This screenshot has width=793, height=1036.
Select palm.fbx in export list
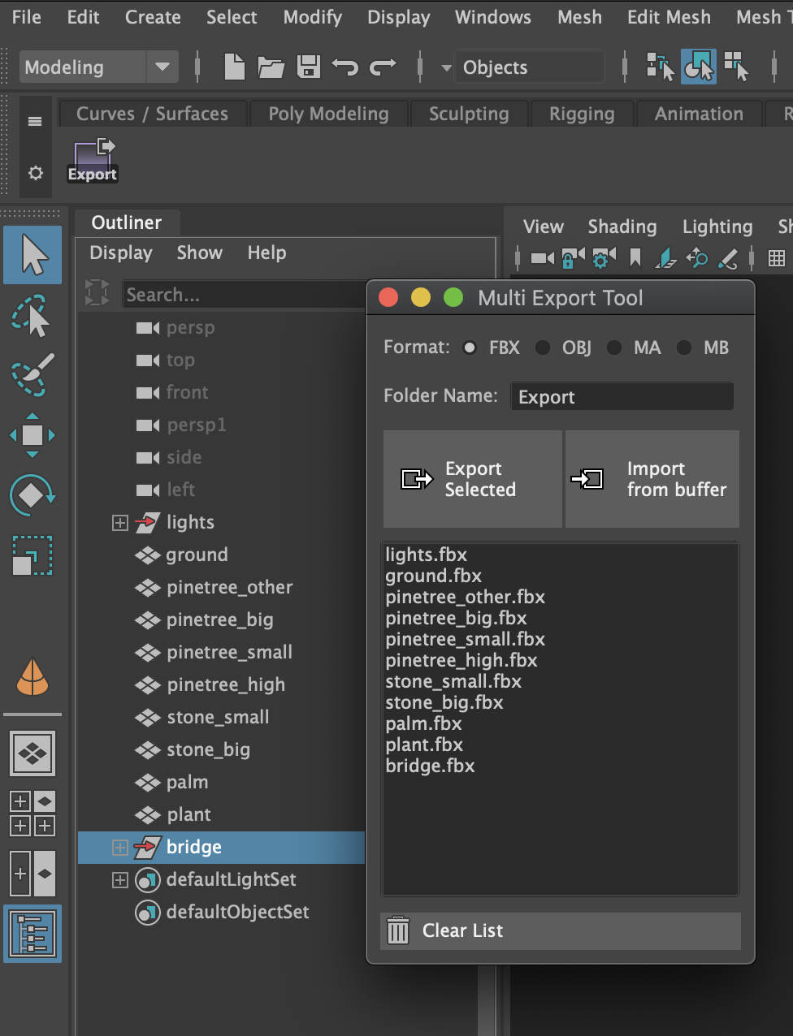pyautogui.click(x=423, y=723)
